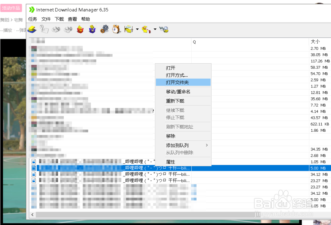Click the 38.05 MB size cell
Image resolution: width=331 pixels, height=225 pixels.
[x=319, y=55]
